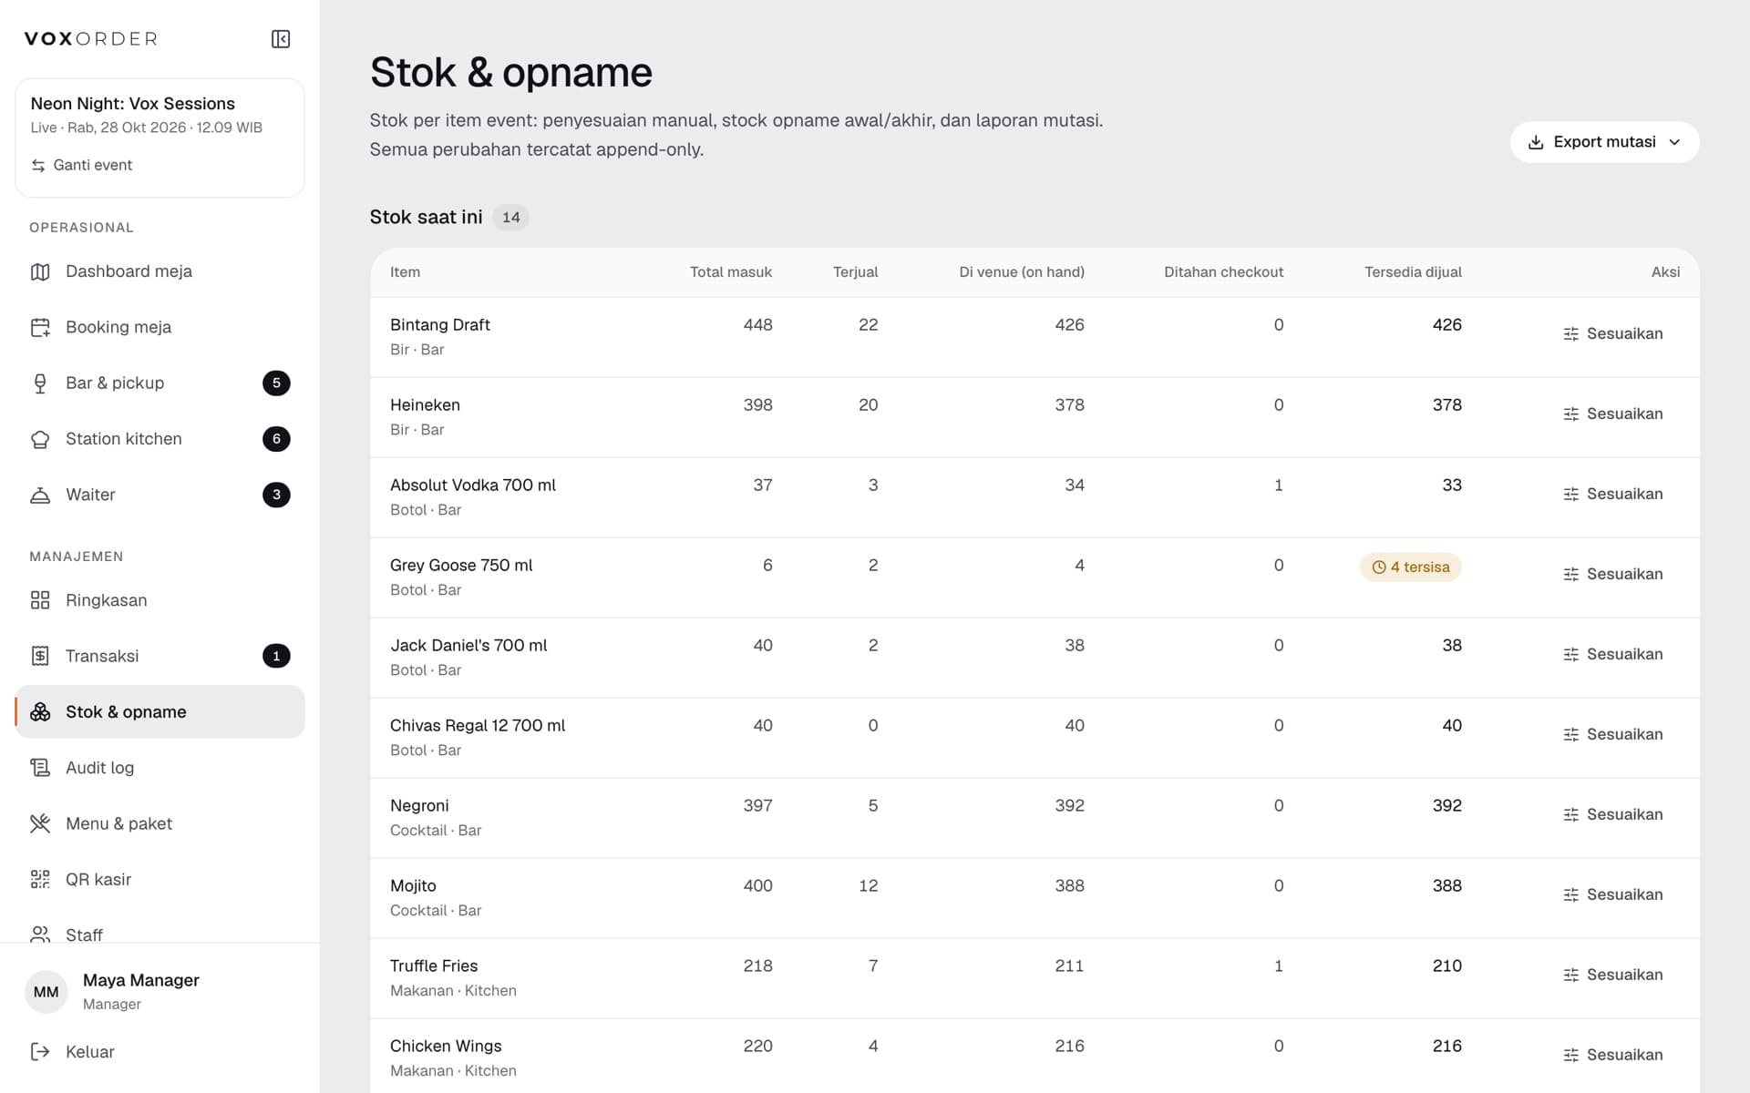The image size is (1750, 1093).
Task: Click the 4 tersisa low-stock badge
Action: [x=1410, y=567]
